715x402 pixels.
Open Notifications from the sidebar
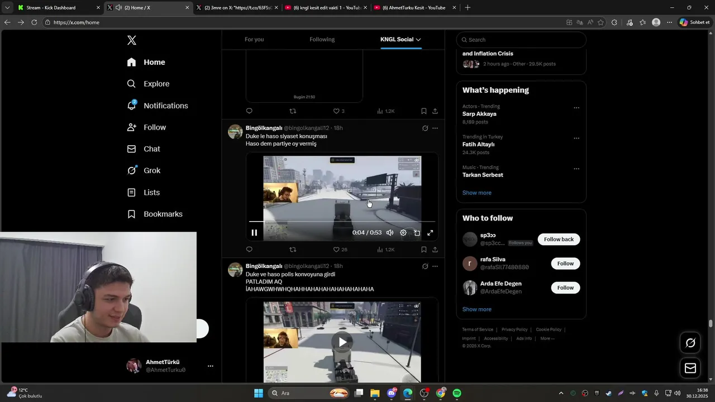click(x=158, y=106)
